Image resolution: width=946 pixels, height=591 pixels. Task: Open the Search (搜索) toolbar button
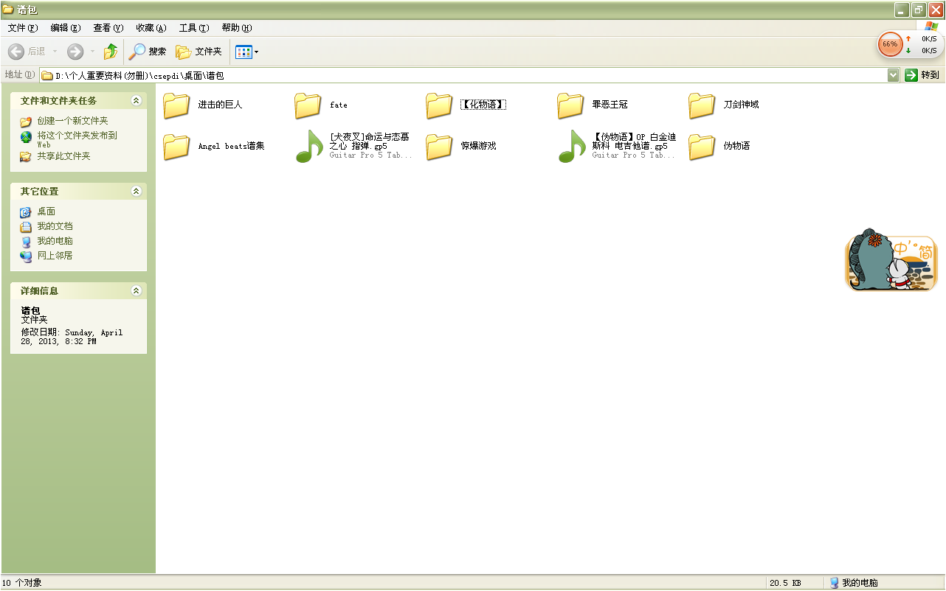click(x=148, y=52)
